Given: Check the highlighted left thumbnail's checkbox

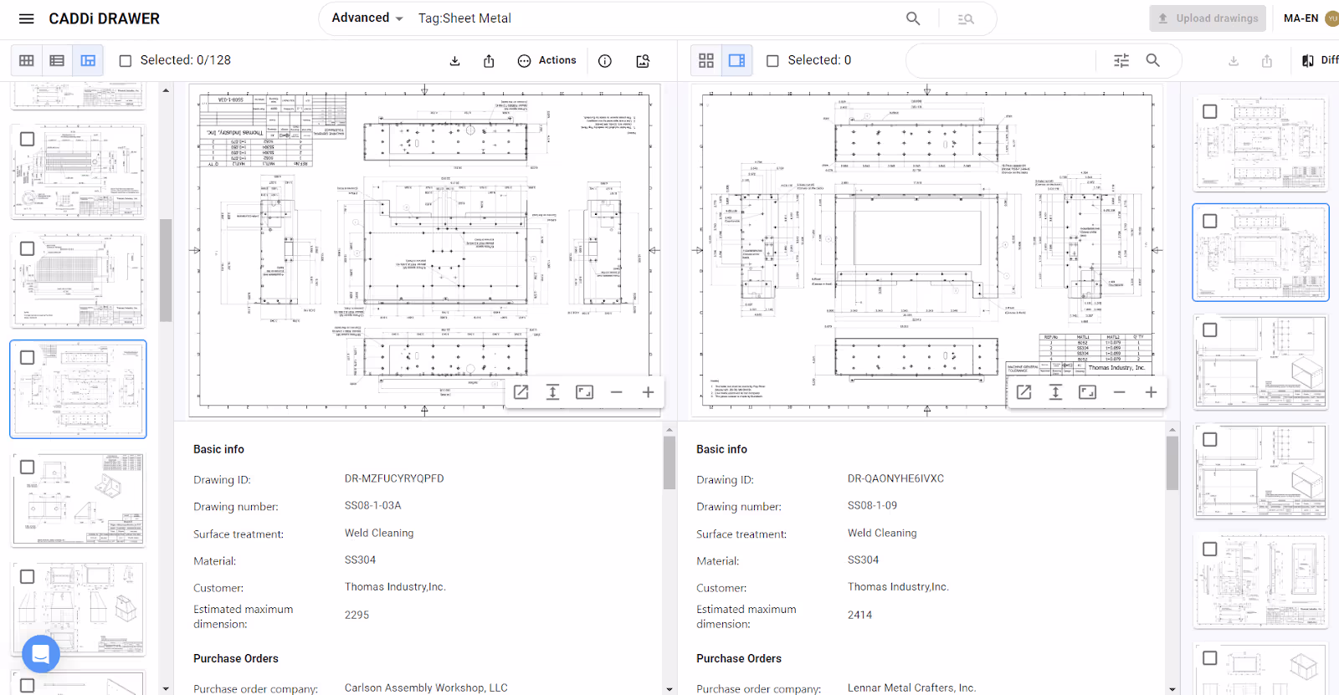Looking at the screenshot, I should click(27, 357).
